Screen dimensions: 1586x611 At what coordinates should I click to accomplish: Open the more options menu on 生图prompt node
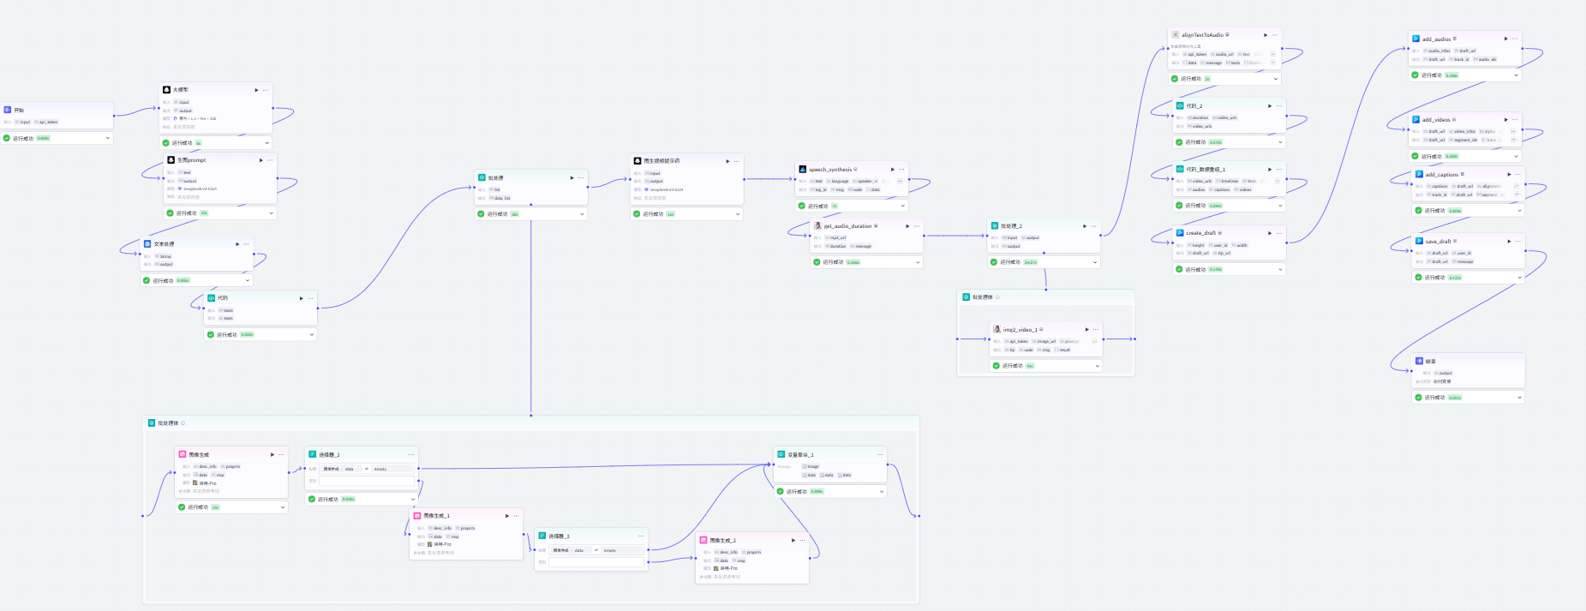click(270, 160)
